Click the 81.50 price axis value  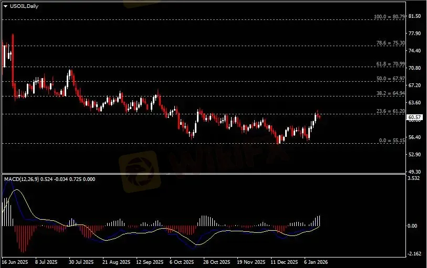415,16
